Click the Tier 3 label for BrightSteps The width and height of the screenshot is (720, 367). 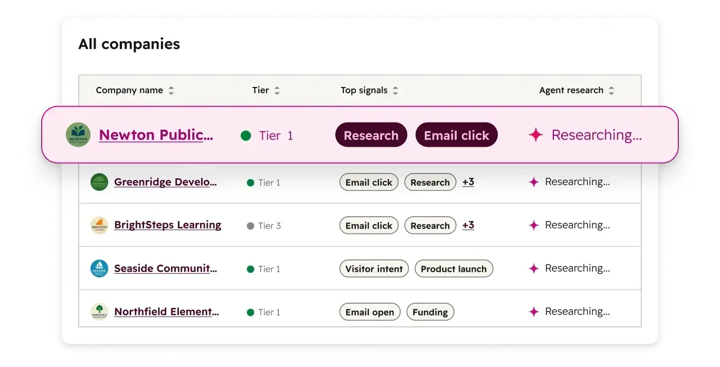click(x=269, y=226)
